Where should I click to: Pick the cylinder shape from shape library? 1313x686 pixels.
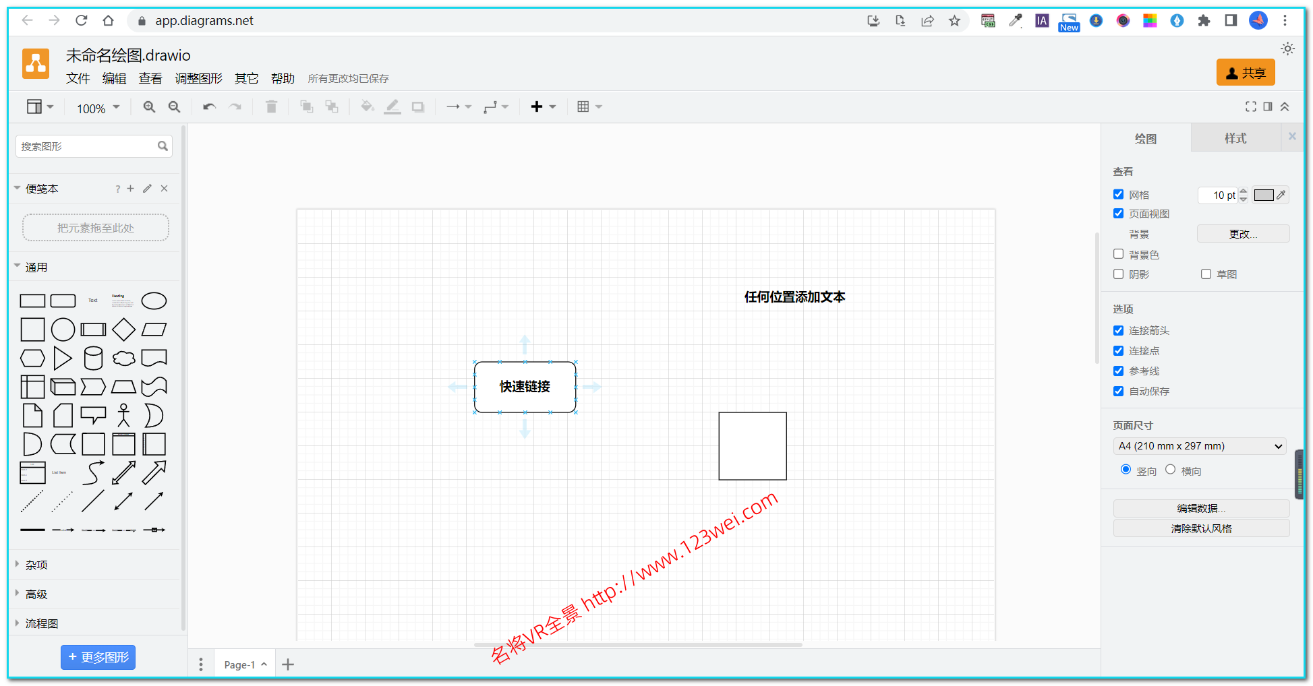point(93,358)
